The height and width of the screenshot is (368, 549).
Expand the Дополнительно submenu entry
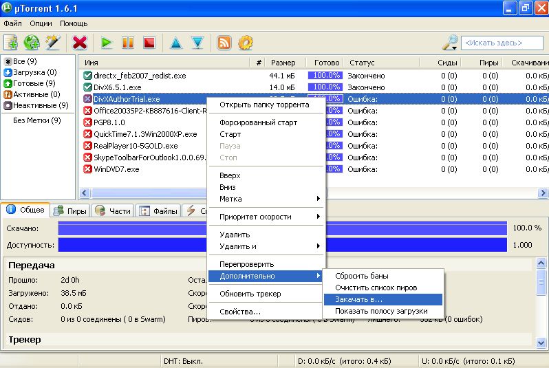pos(266,276)
